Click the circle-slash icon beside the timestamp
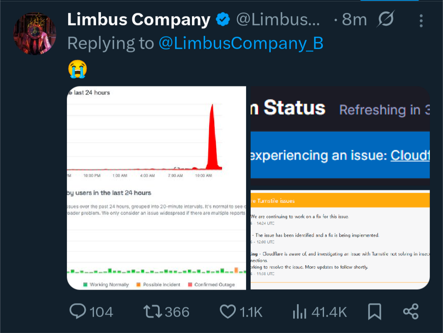Screen dimensions: 443x333 click(x=385, y=20)
